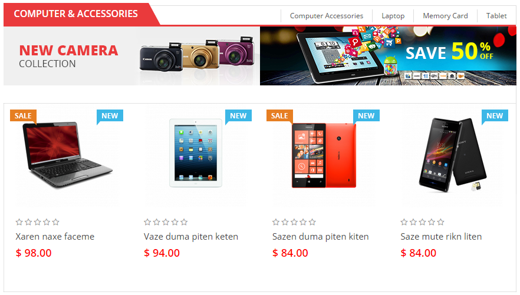The height and width of the screenshot is (295, 520).
Task: Click the SALE badge on the Nokia phone
Action: click(x=279, y=115)
